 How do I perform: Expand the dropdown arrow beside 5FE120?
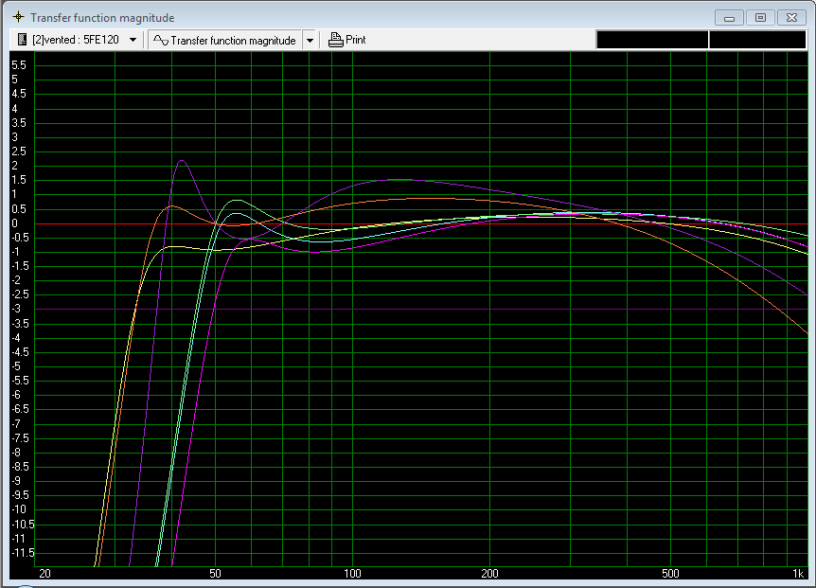133,40
